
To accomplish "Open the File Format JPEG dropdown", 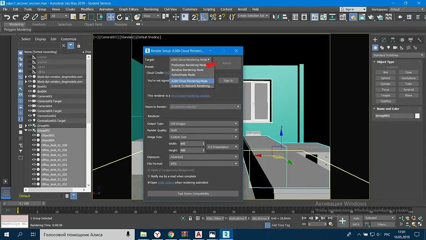I will point(204,164).
